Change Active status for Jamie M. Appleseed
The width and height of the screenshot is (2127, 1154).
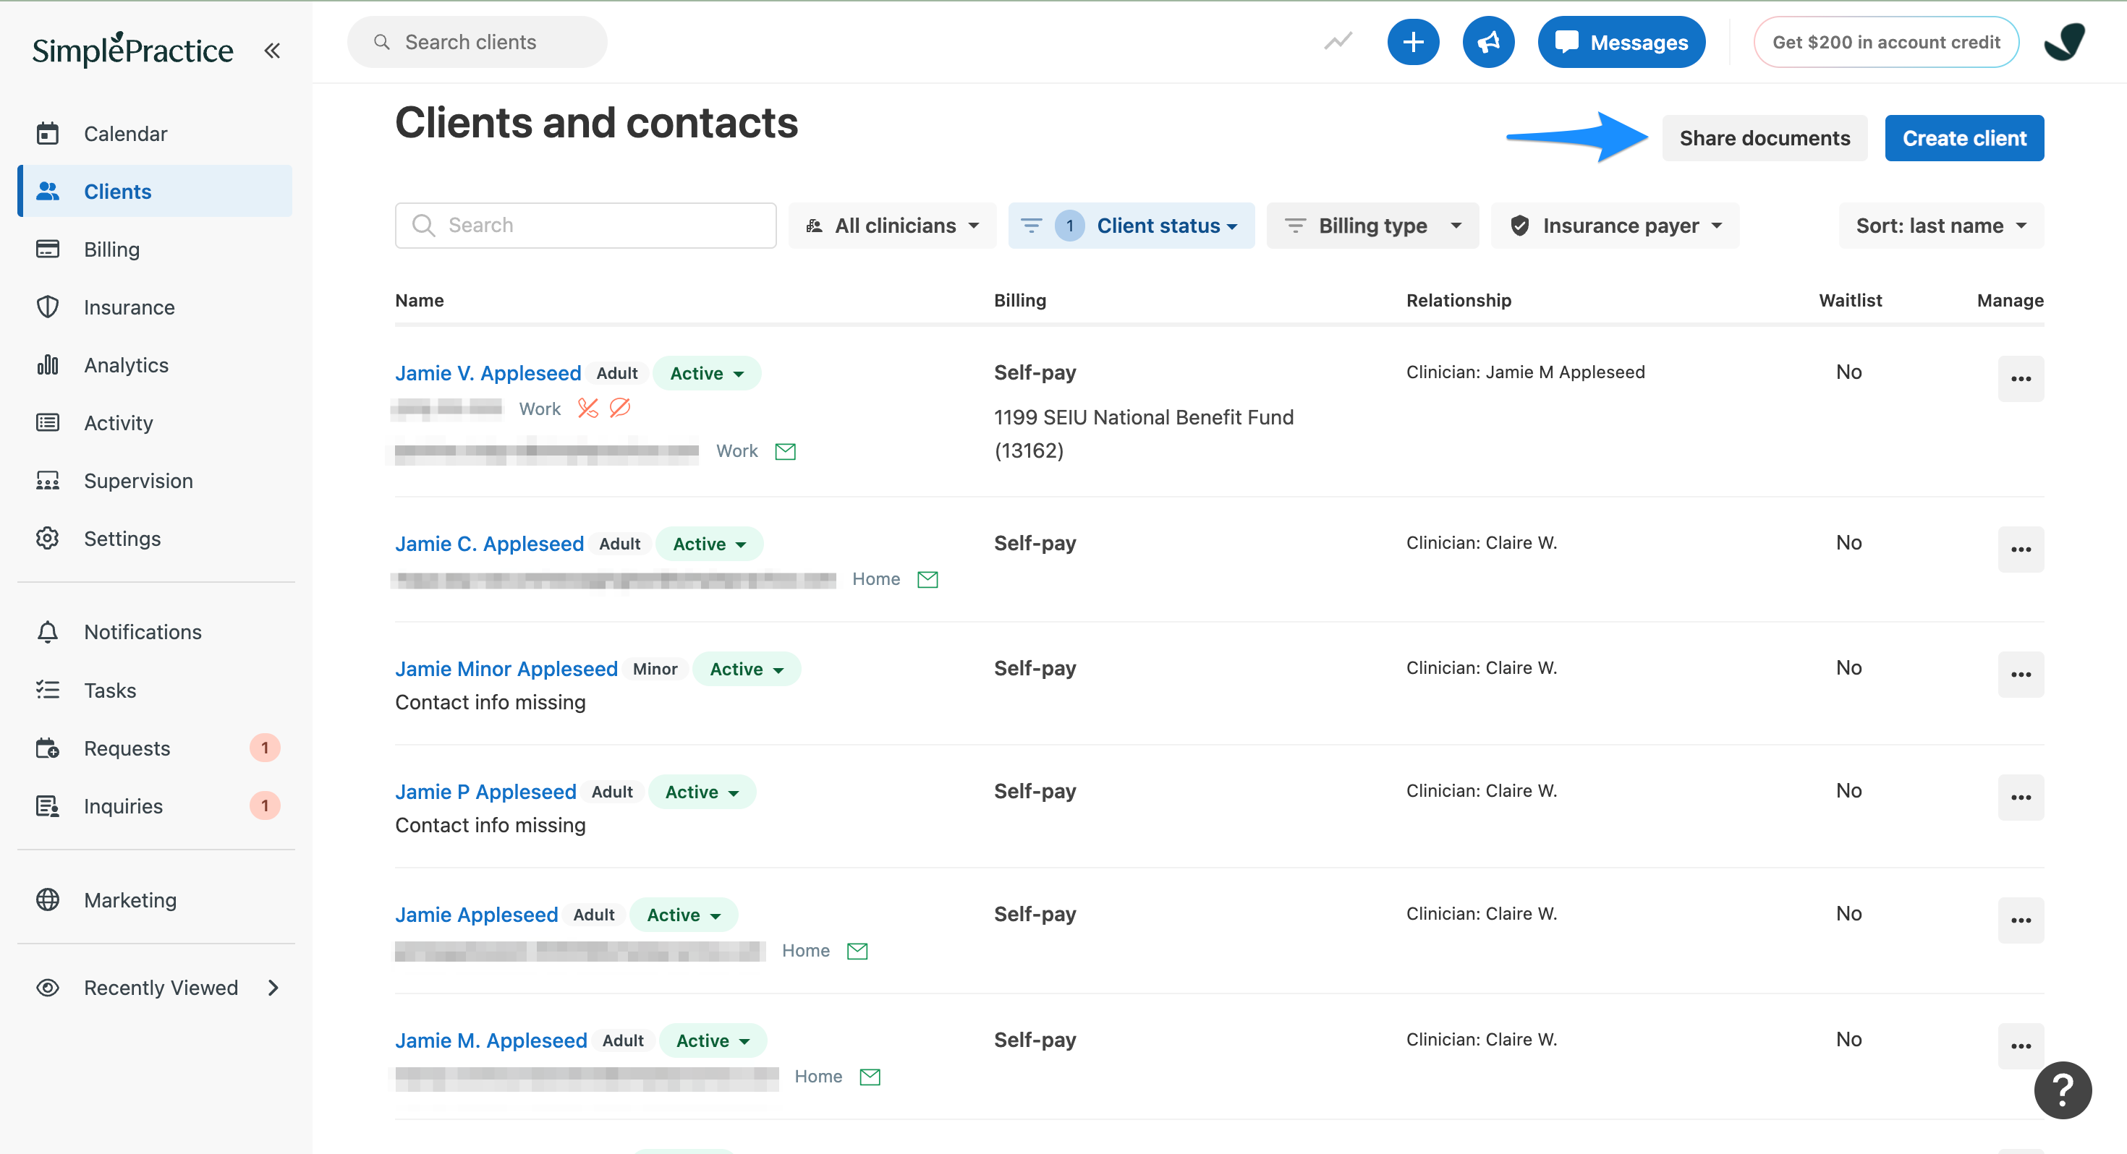point(713,1040)
